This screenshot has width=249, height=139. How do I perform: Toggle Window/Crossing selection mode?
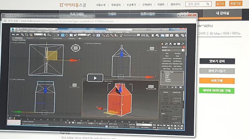57,35
